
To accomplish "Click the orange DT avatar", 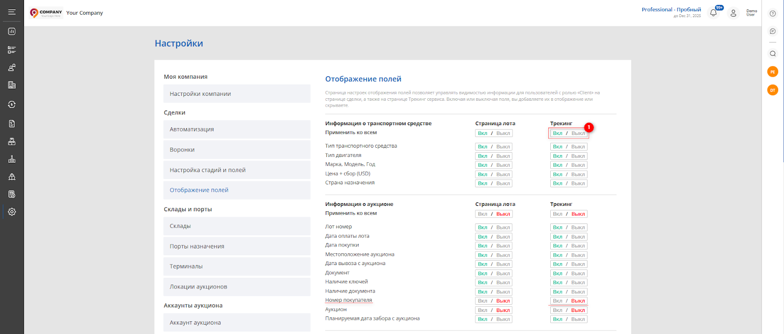I will click(773, 90).
